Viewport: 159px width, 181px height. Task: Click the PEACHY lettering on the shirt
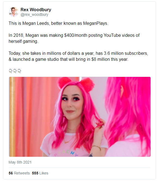coord(66,153)
